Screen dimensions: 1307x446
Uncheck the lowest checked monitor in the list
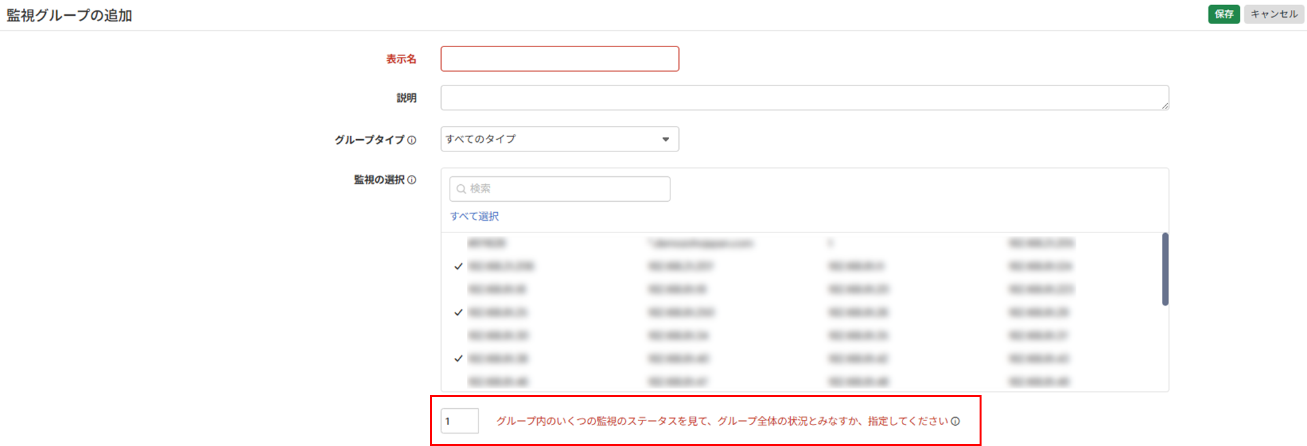pyautogui.click(x=459, y=358)
